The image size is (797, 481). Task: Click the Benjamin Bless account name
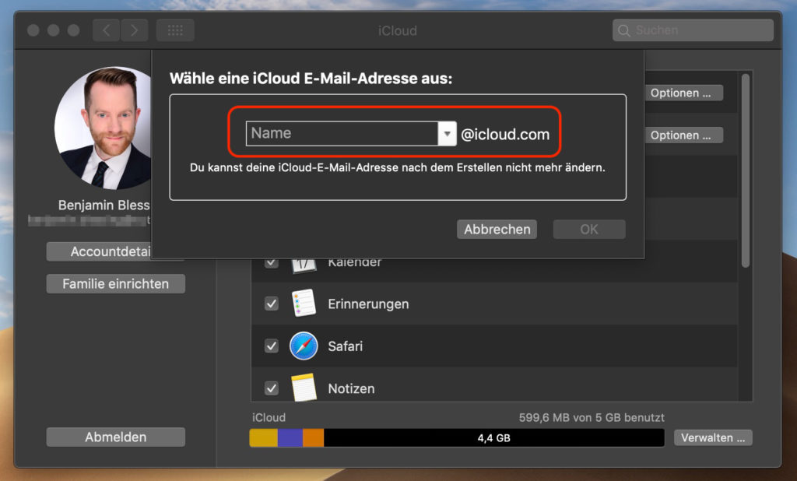[x=104, y=205]
